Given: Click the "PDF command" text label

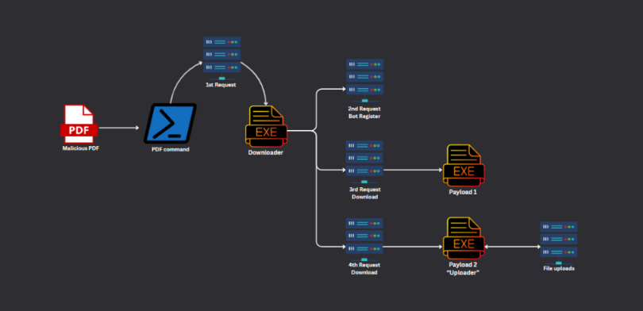Looking at the screenshot, I should click(x=171, y=150).
